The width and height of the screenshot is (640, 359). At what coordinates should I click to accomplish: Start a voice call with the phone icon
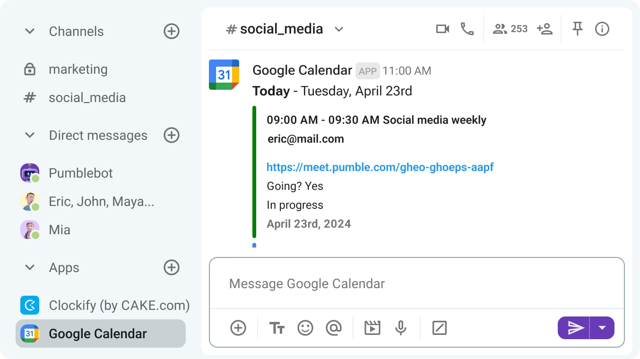click(467, 29)
